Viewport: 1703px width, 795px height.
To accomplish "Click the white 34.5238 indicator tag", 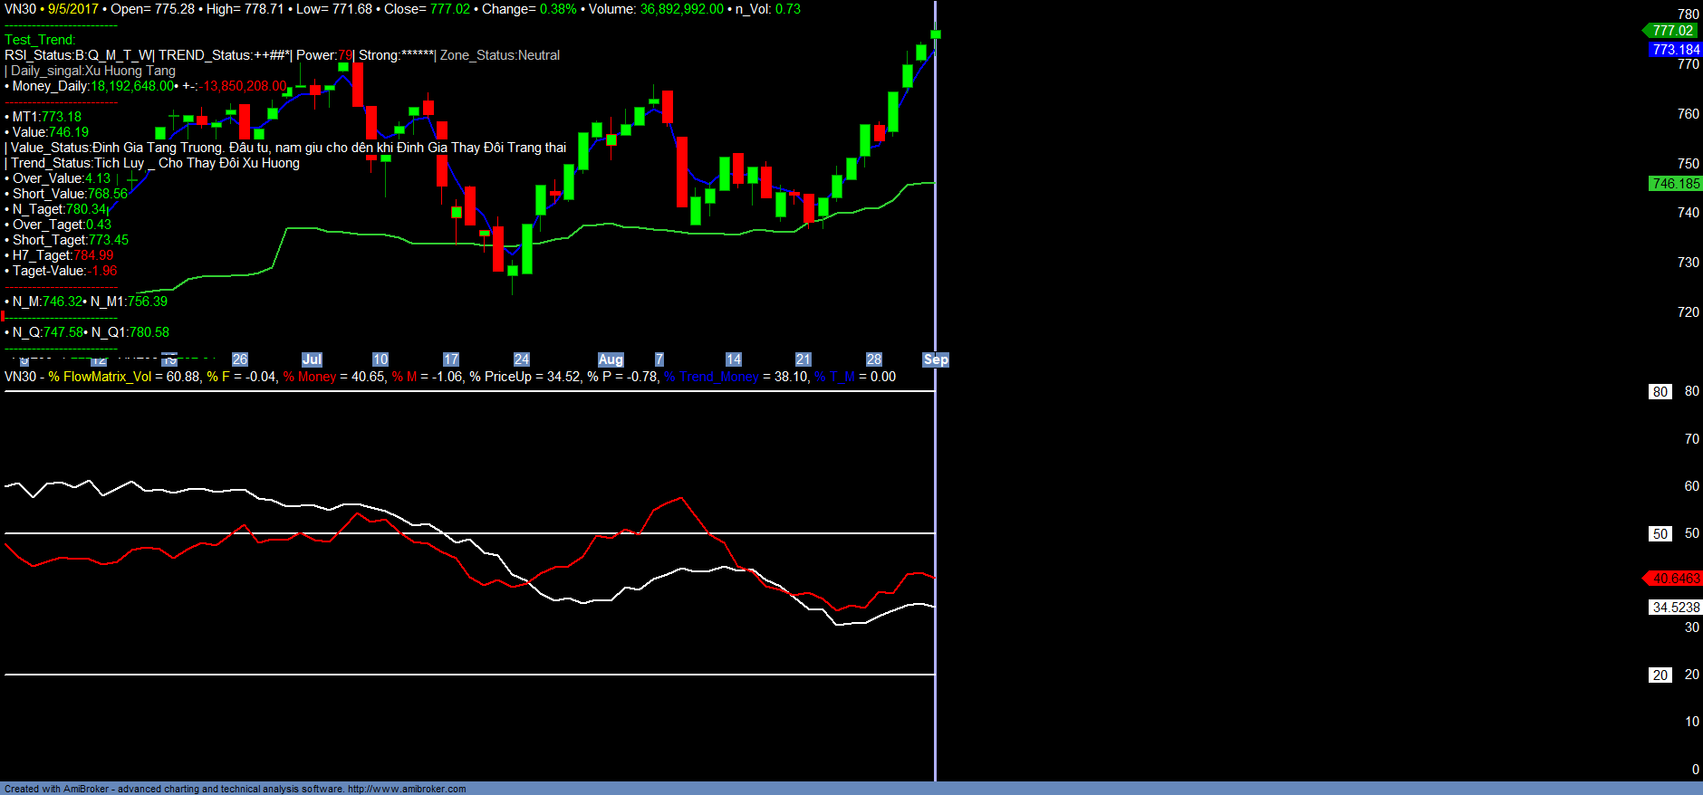I will click(x=1675, y=608).
